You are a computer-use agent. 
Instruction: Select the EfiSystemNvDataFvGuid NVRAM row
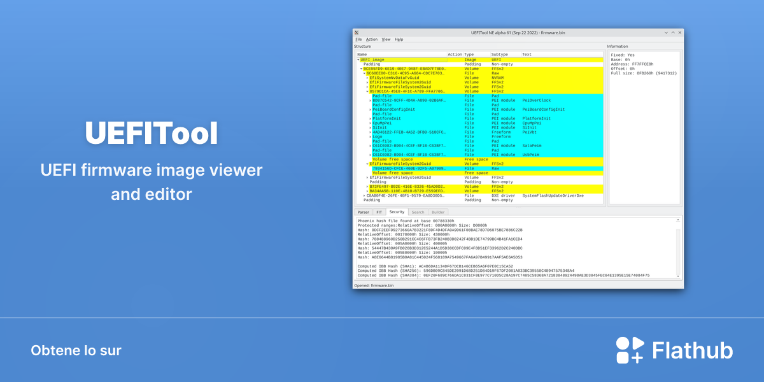coord(479,78)
